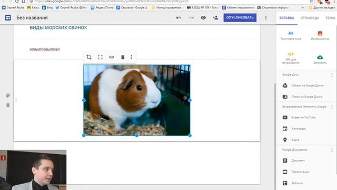Viewport: 337px width, 190px height.
Task: Redo the last action
Action: coord(191,17)
